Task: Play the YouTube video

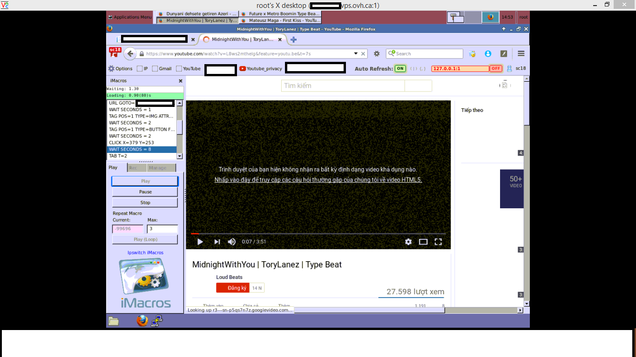Action: [x=200, y=242]
